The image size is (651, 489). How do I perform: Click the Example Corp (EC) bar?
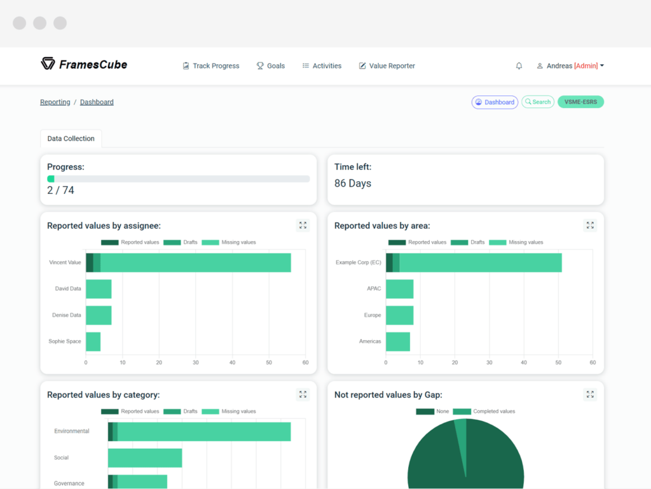pyautogui.click(x=474, y=263)
